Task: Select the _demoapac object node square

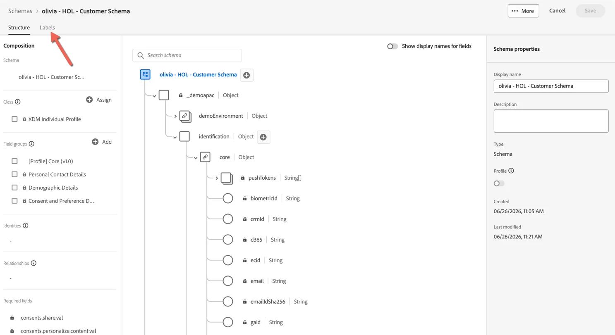Action: coord(164,95)
